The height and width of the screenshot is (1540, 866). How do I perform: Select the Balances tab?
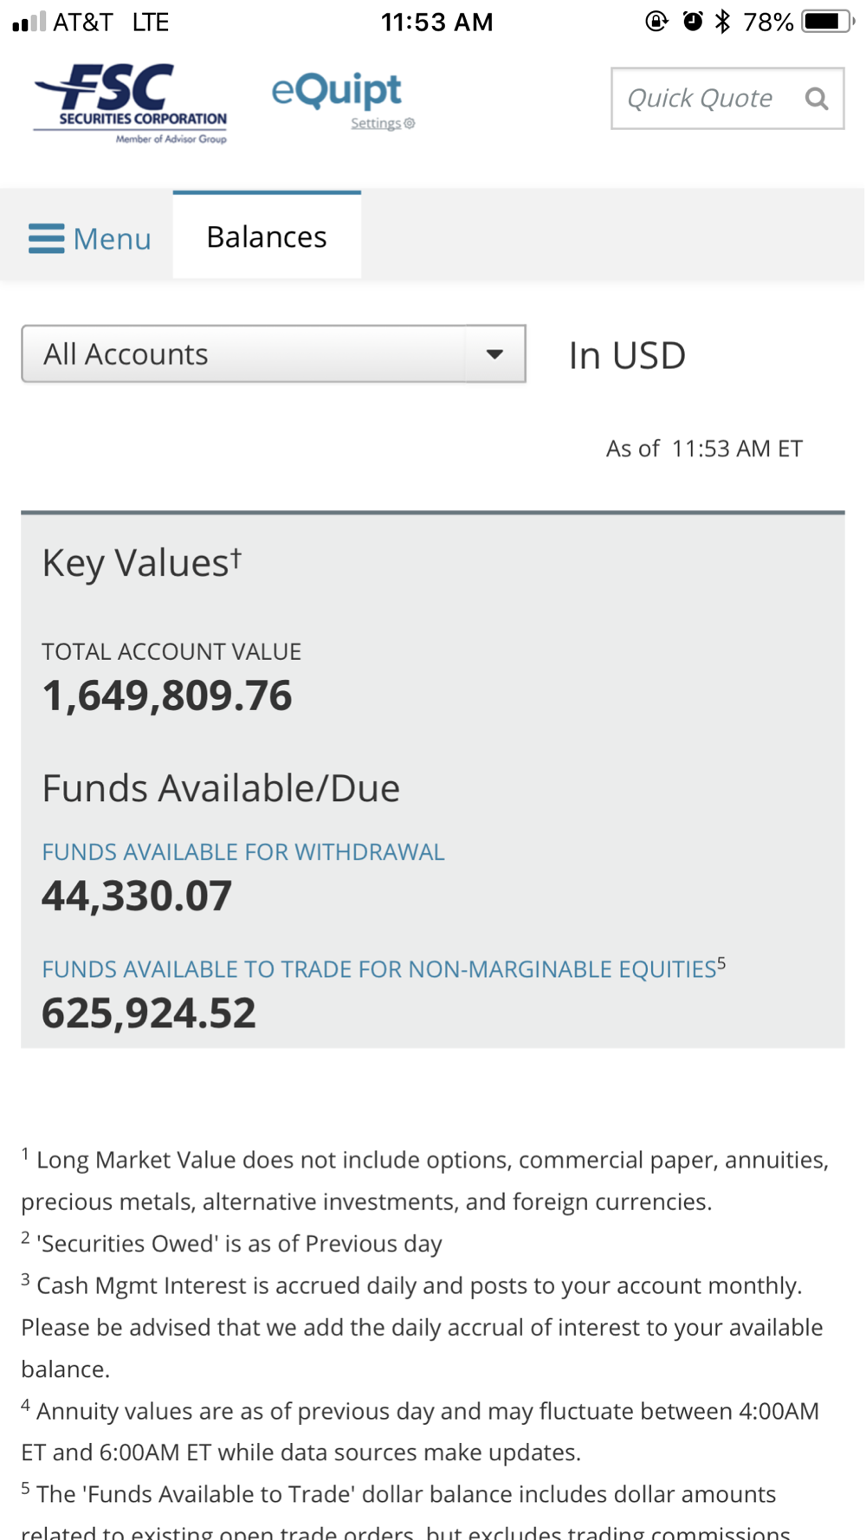coord(267,236)
